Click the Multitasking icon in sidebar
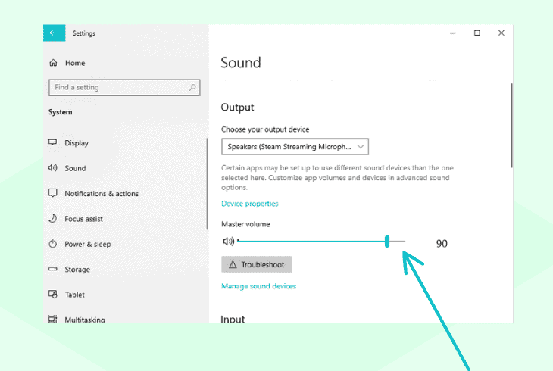 pyautogui.click(x=52, y=320)
